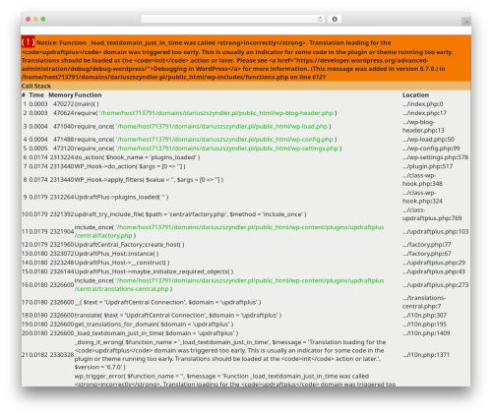Click memory value 2330328 in row 21
The width and height of the screenshot is (492, 416).
point(62,355)
